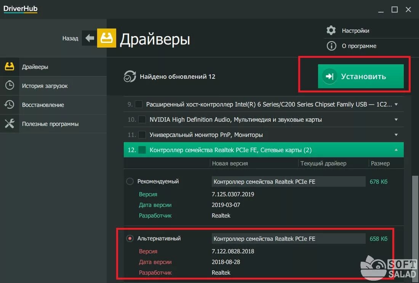Click version text 7.125.0307.2019

point(233,194)
